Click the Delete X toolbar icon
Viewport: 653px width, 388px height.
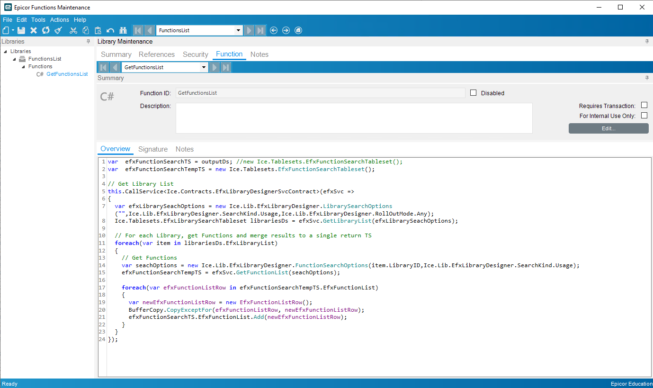pos(34,30)
